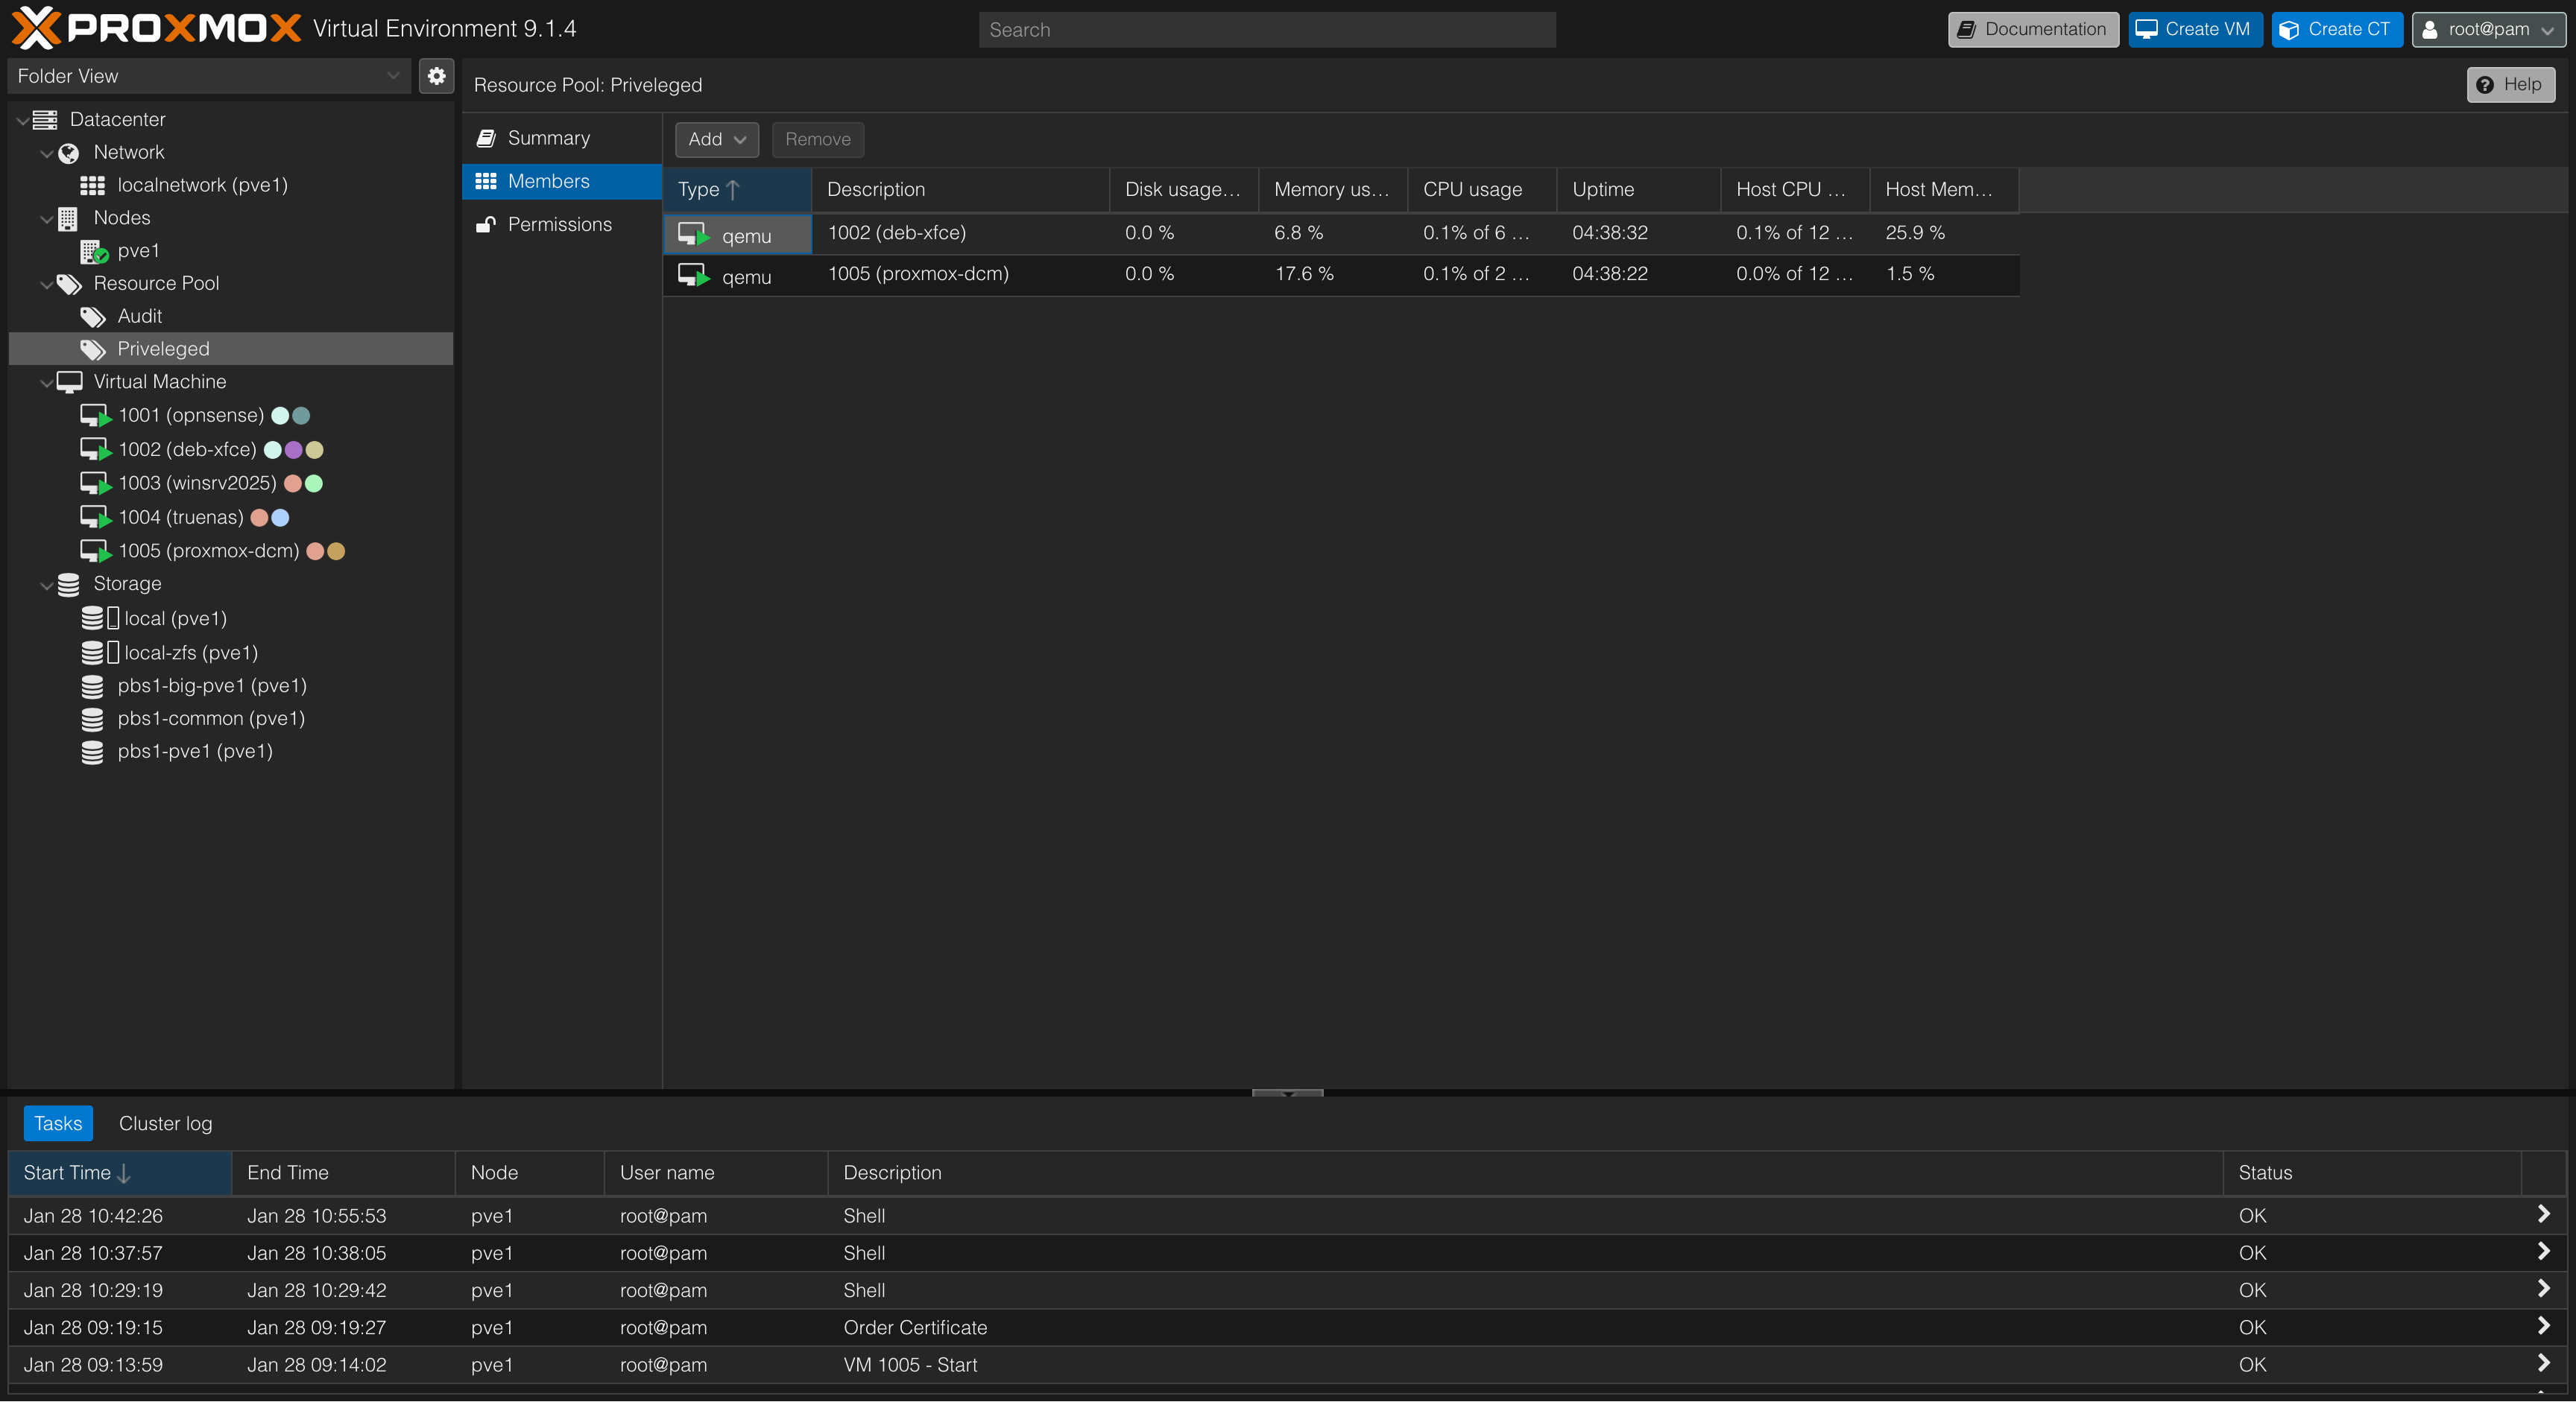Click the pve1 node icon in tree
Screen dimensions: 2576x1402
pos(93,251)
